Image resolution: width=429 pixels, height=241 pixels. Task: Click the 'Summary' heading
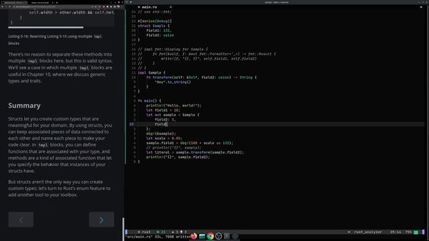(24, 106)
